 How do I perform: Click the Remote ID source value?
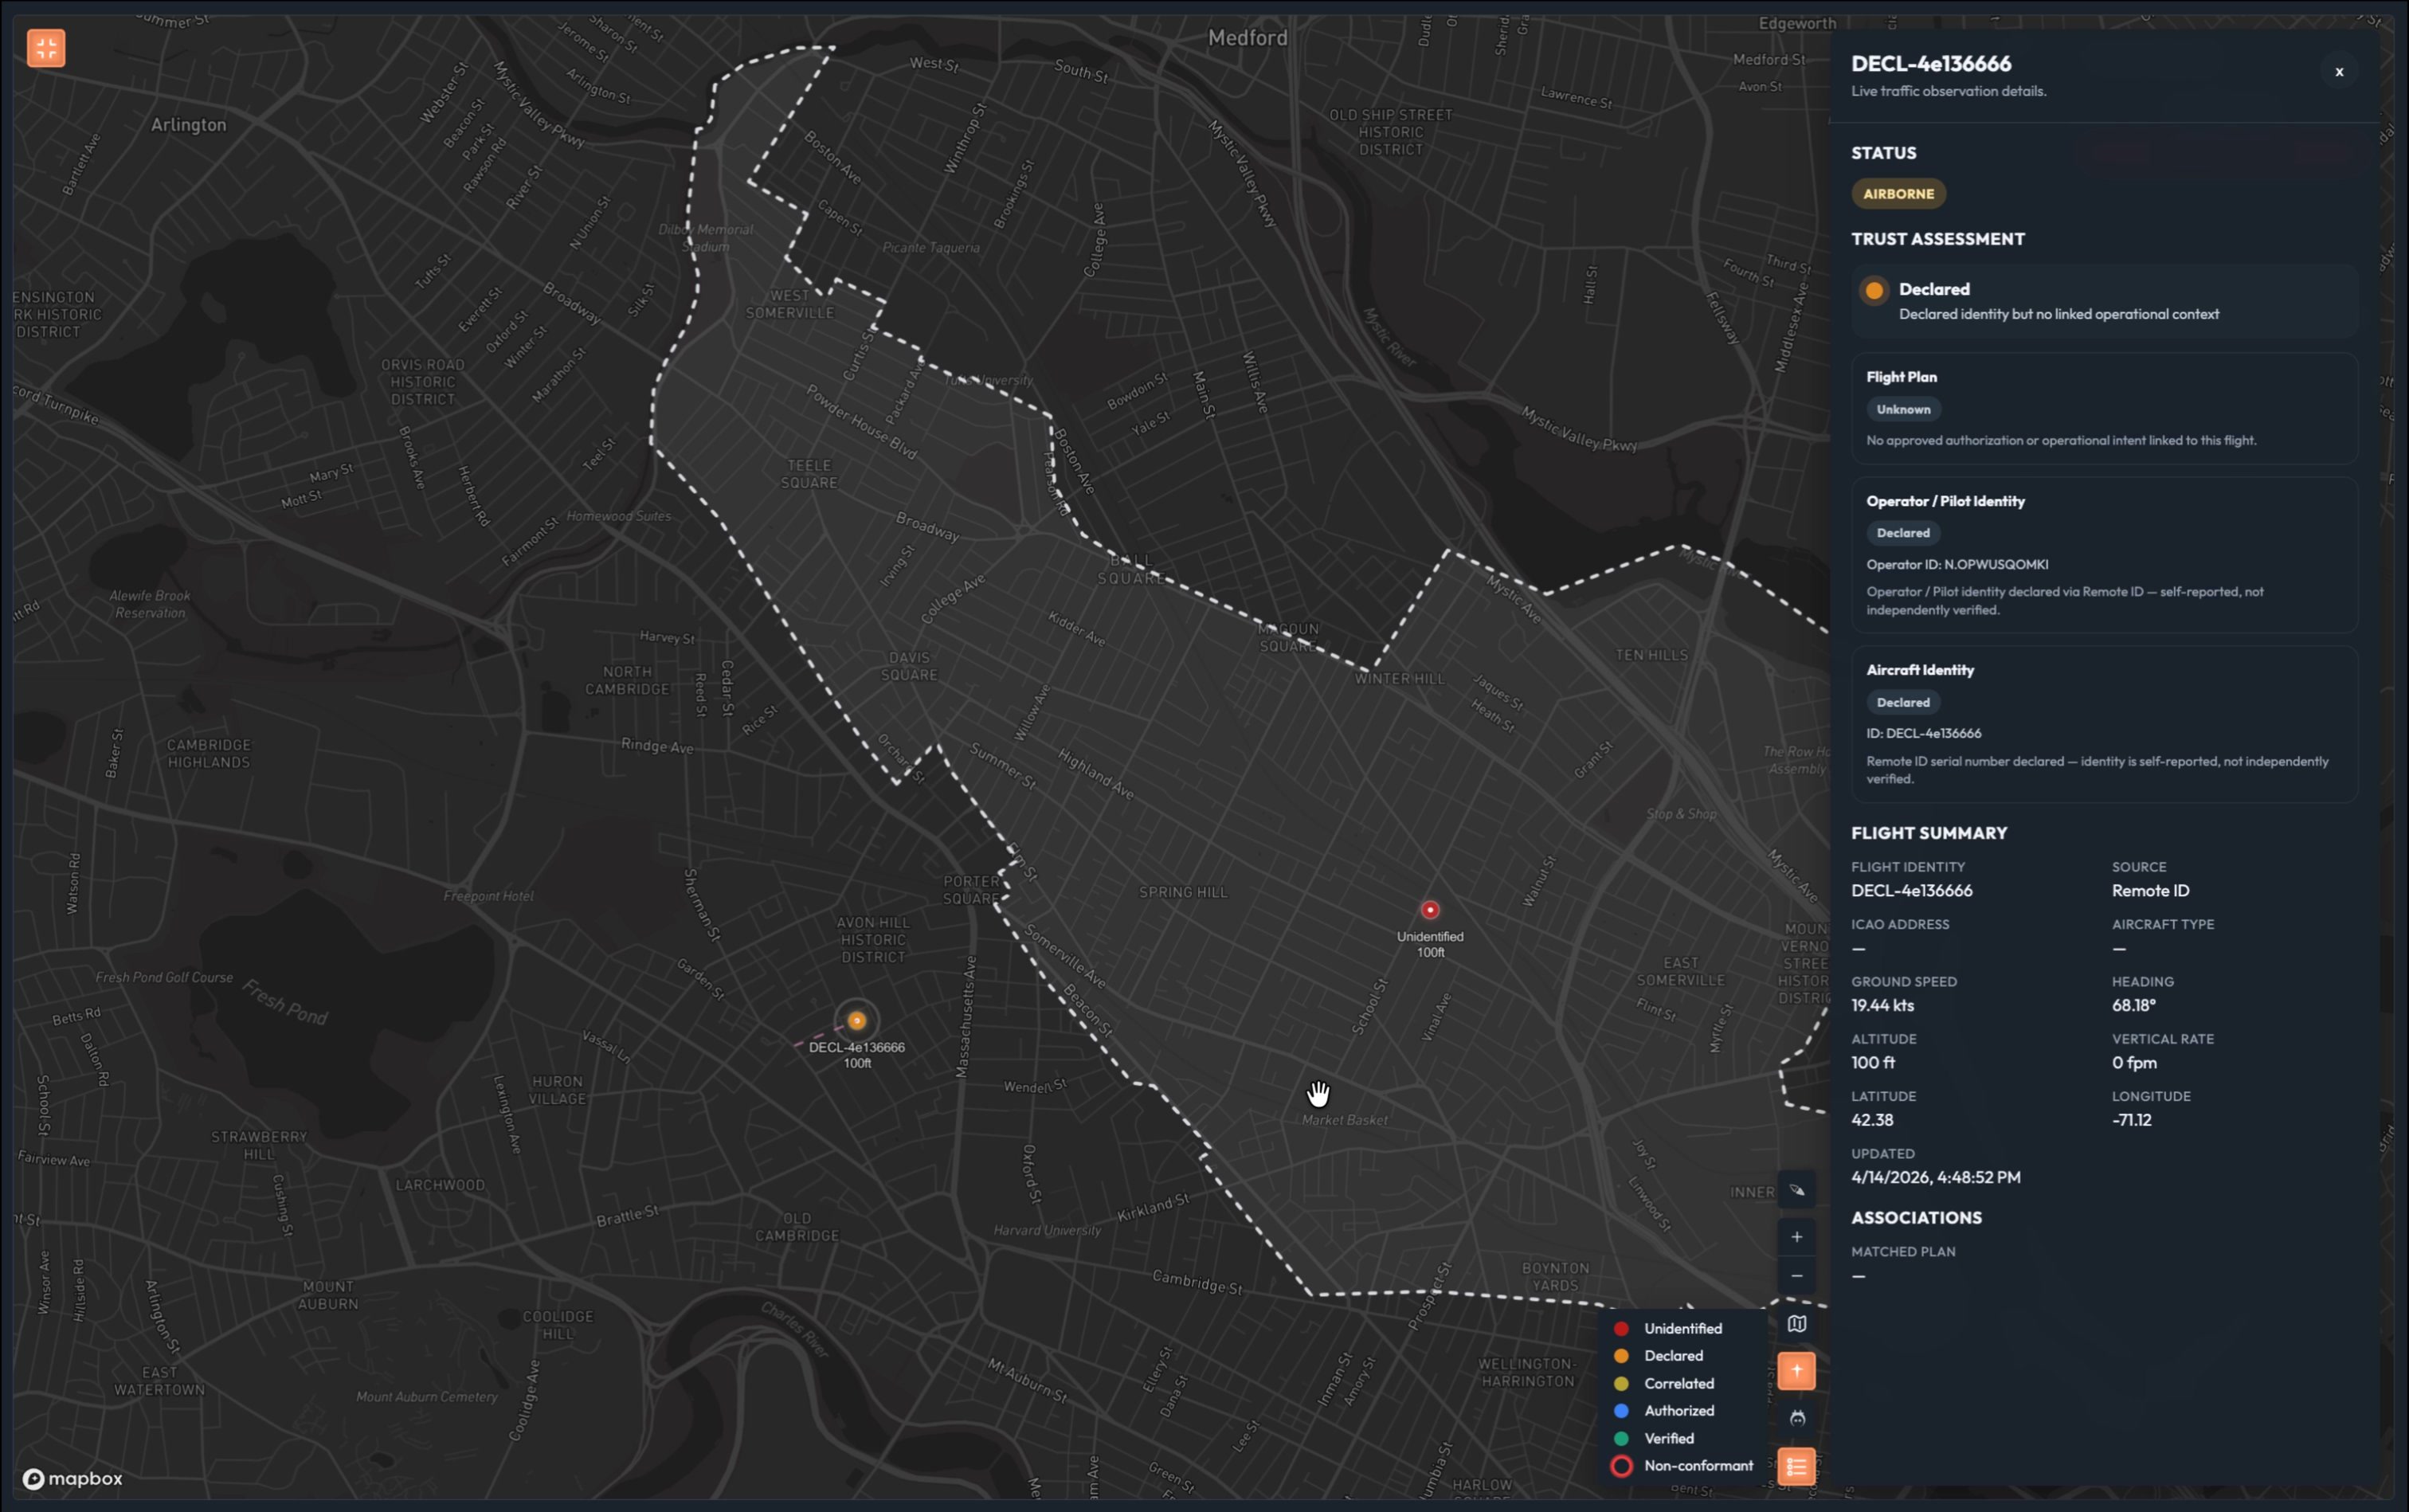pyautogui.click(x=2150, y=891)
